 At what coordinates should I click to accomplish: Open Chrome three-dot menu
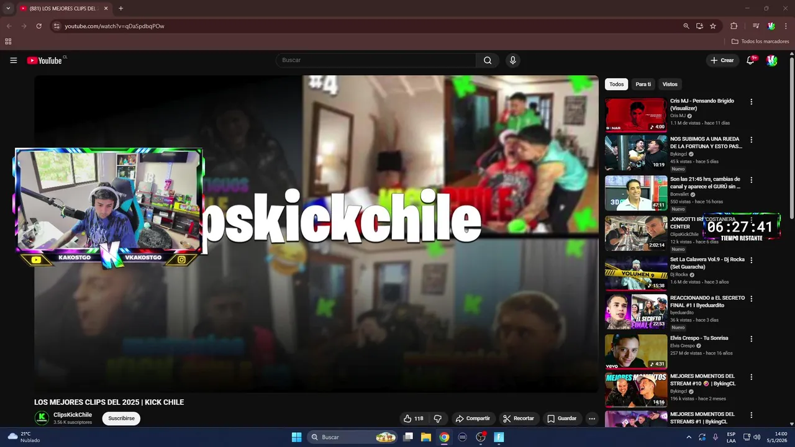click(786, 26)
